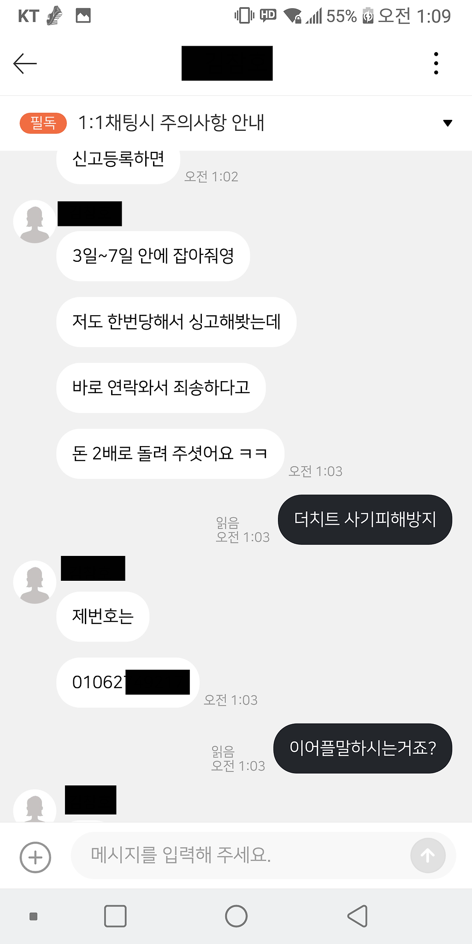Tap the profile avatar beside 제번호는 message
The image size is (472, 944).
tap(35, 582)
